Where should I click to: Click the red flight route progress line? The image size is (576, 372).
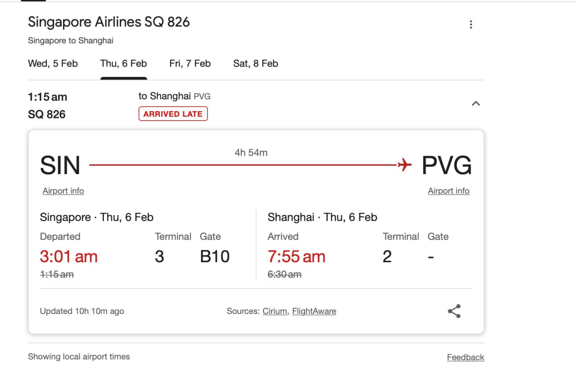243,166
